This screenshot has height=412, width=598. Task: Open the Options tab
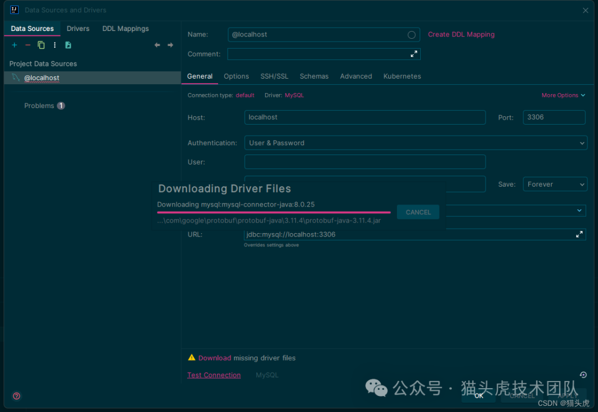[236, 76]
